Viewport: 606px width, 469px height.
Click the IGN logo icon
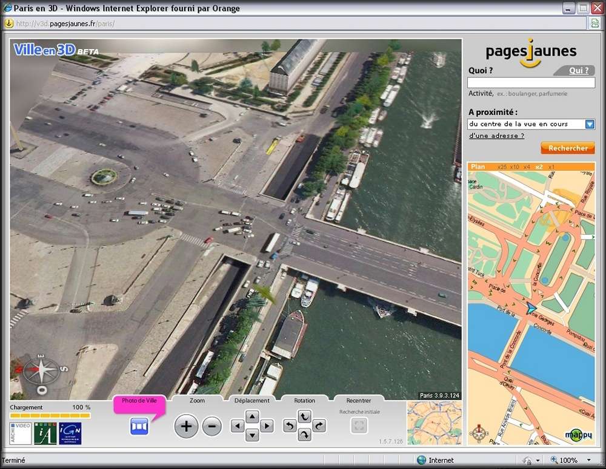70,433
